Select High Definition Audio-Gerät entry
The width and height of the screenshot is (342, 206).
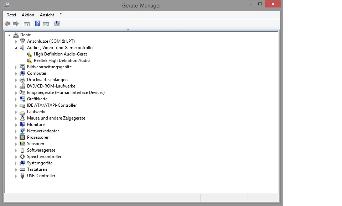point(60,54)
